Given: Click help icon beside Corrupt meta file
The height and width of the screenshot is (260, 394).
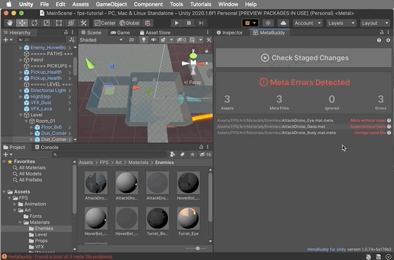Looking at the screenshot, I should click(x=389, y=132).
